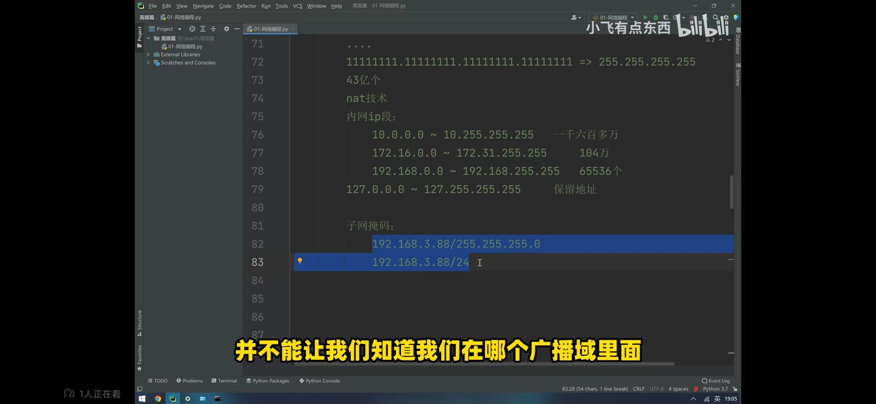The image size is (876, 404).
Task: Select the locate-opened-file crosshair icon in the Project panel
Action: coord(192,29)
